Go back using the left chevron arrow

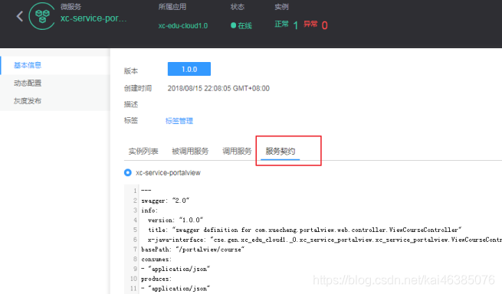click(x=20, y=16)
